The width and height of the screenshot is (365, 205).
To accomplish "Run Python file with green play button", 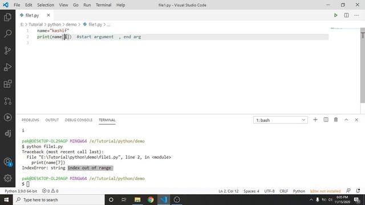I will pos(336,15).
